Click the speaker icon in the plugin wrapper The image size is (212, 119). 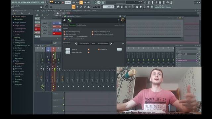point(64,20)
